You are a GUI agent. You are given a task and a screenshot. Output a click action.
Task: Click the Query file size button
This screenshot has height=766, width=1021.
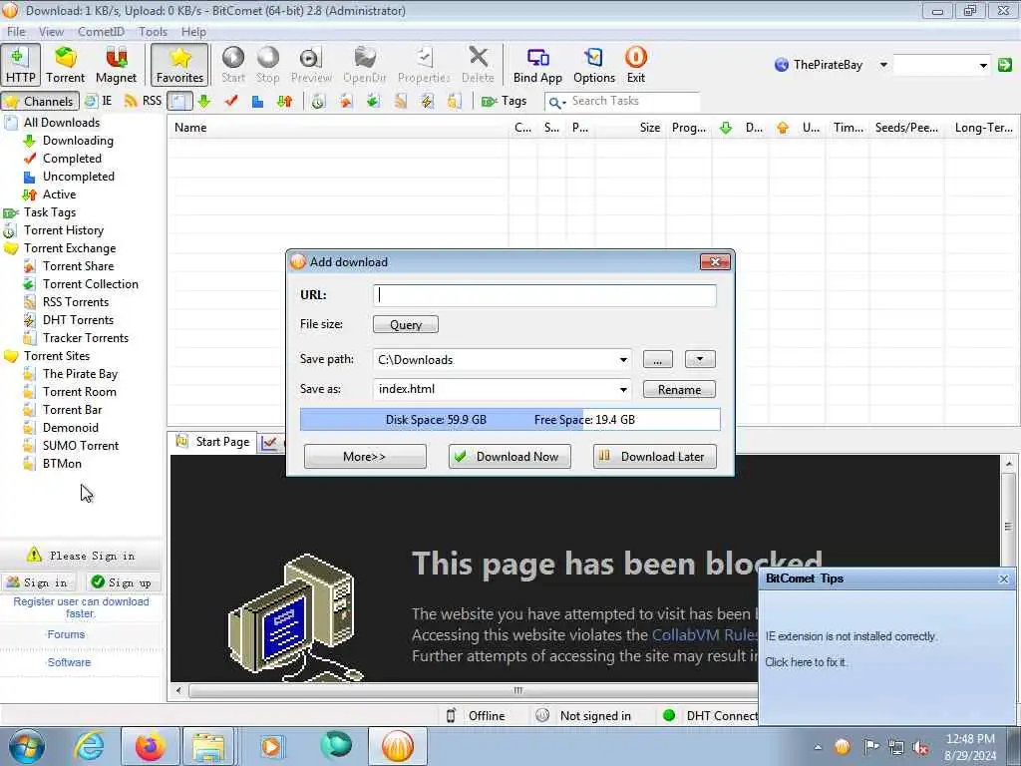click(x=406, y=324)
